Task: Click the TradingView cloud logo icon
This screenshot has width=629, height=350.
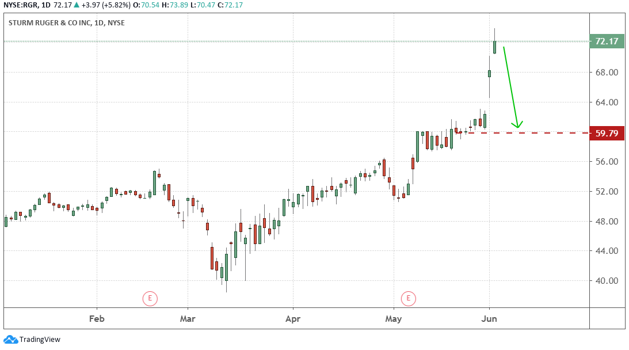Action: [x=10, y=339]
